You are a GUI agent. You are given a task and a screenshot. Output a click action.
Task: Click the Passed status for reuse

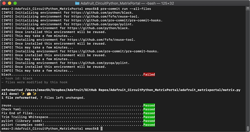[149, 105]
